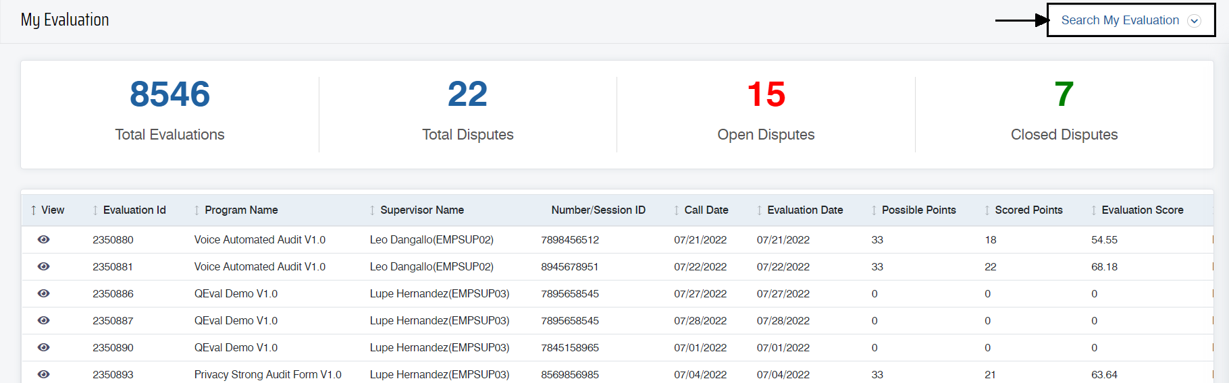Select evaluation ID 2350890

(x=113, y=348)
